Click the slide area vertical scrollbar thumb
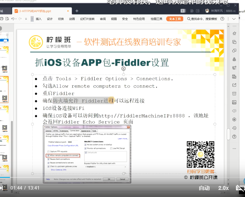 coord(228,134)
